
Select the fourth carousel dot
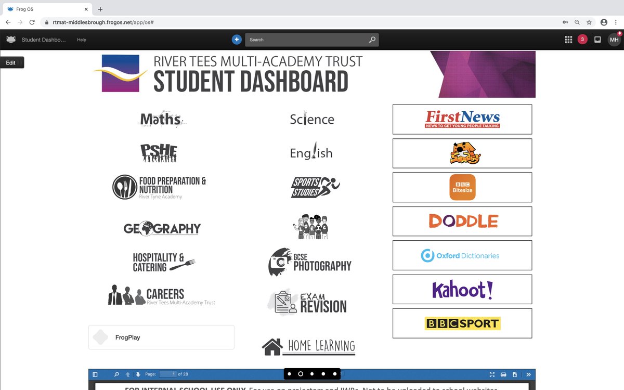pos(323,374)
